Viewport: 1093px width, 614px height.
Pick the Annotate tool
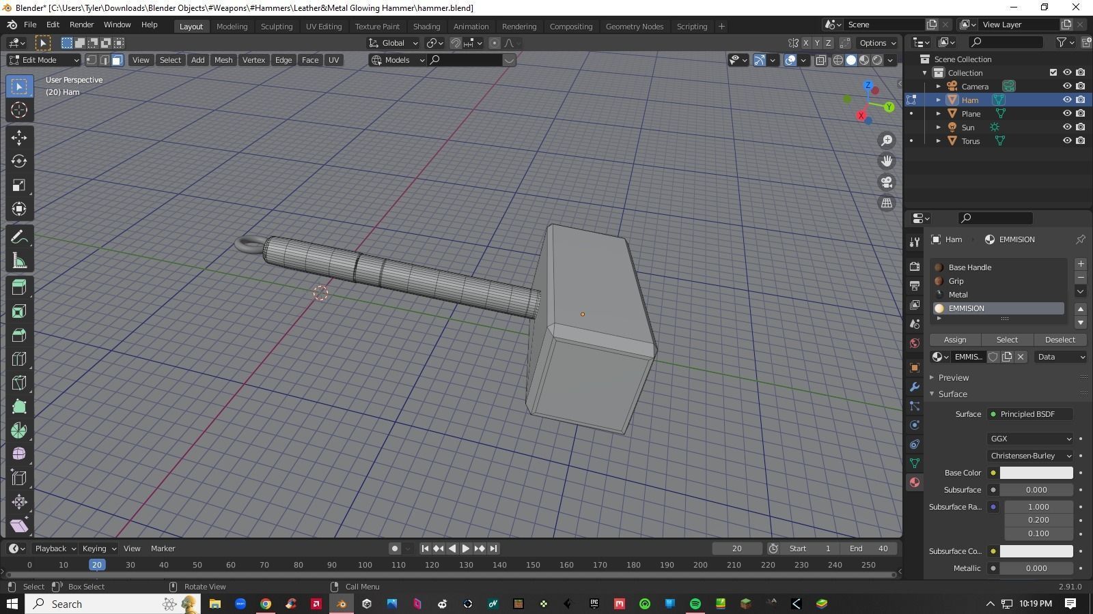pos(18,236)
